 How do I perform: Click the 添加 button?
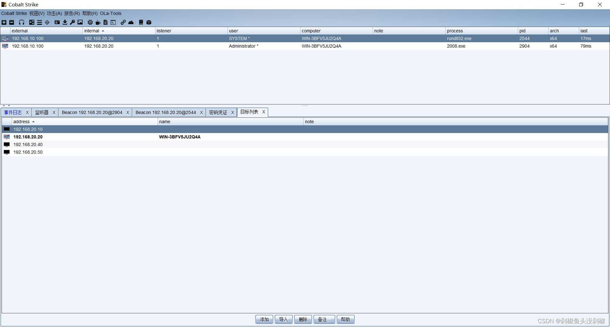coord(264,319)
